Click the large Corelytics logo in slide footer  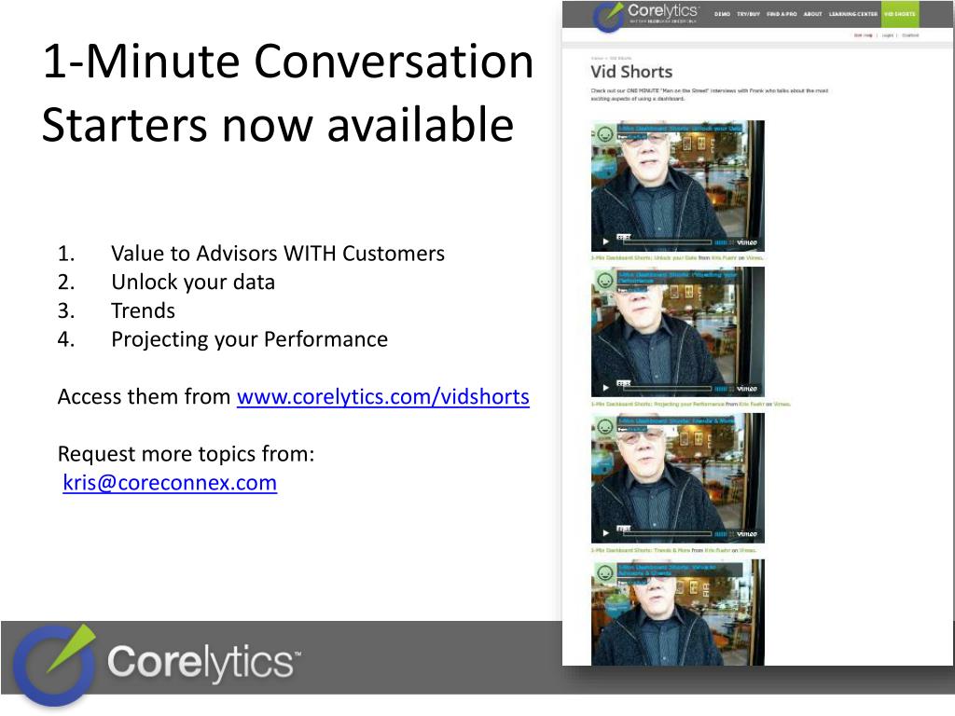[157, 665]
